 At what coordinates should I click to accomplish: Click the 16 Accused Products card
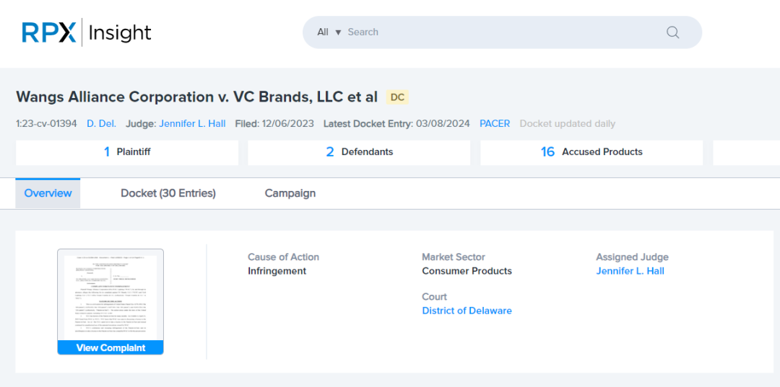tap(591, 152)
